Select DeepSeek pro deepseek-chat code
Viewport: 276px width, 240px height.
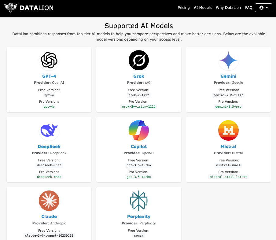click(x=49, y=177)
